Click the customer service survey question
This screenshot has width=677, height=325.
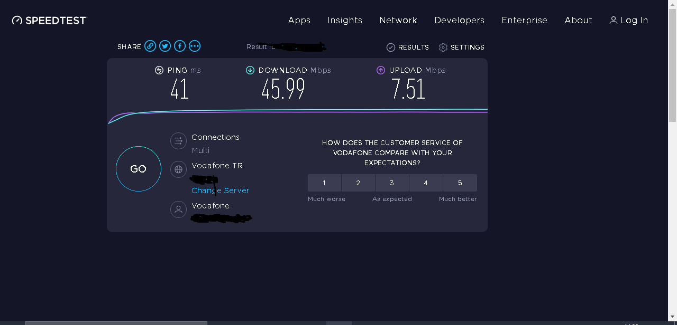pos(392,153)
